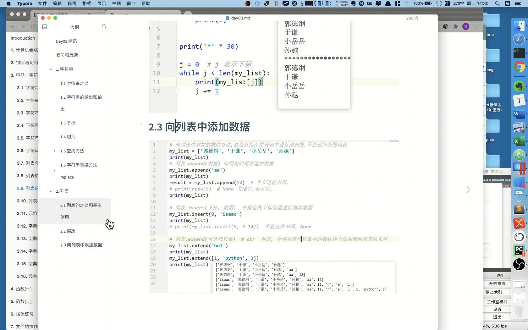Open Sublime Text from the Dock
This screenshot has width=528, height=330.
point(519,209)
